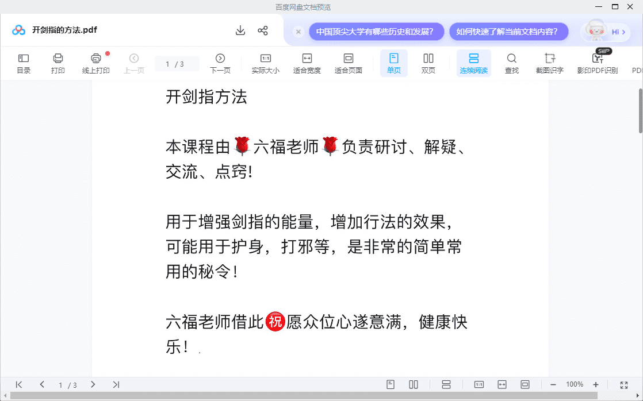Click suggestion 中国顶尖大学有哪些历史和发展?
This screenshot has width=643, height=401.
pos(376,32)
